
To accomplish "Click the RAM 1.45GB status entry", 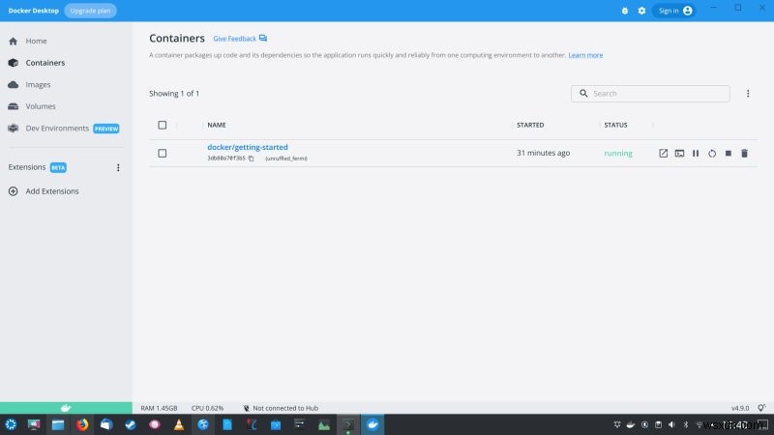I will [159, 408].
